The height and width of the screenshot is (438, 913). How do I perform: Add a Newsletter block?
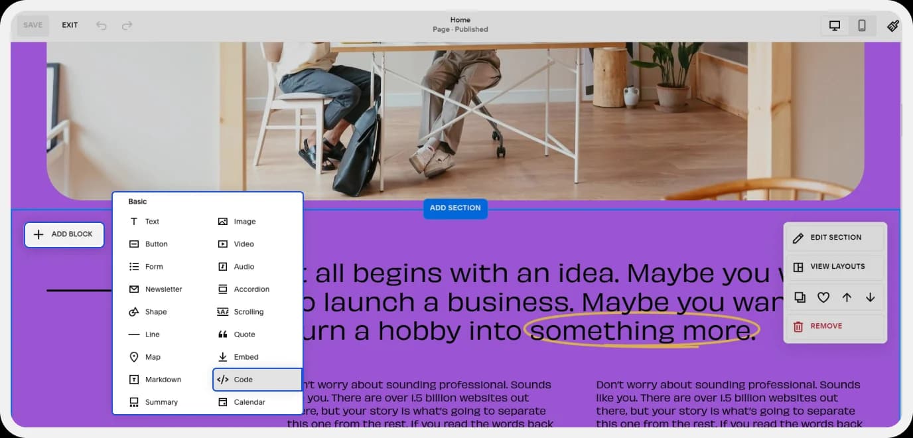point(163,289)
